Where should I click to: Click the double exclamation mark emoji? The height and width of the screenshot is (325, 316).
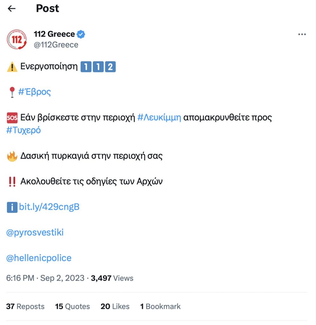click(12, 182)
